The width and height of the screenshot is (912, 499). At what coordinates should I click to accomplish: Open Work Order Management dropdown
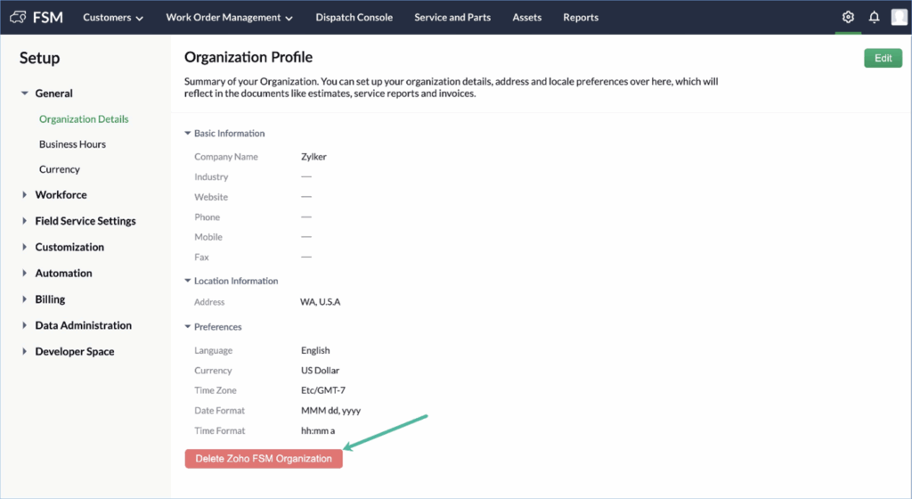pyautogui.click(x=229, y=18)
